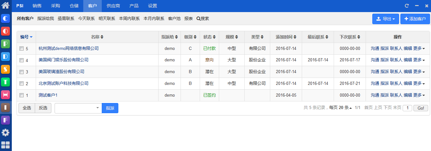Open the purple F app icon
This screenshot has width=431, height=151.
[x=5, y=120]
